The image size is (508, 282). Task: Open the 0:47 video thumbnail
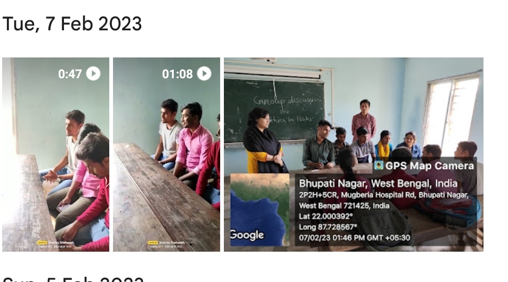point(56,155)
